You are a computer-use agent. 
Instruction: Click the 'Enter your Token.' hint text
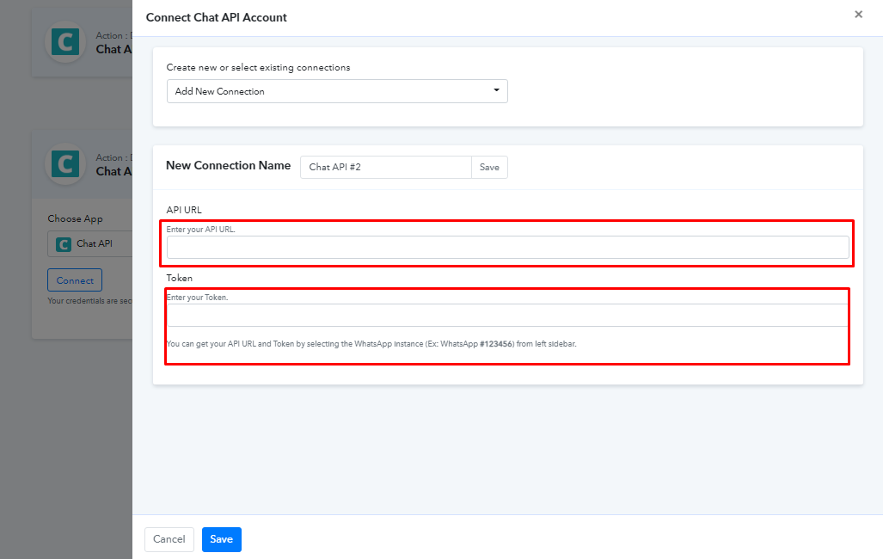(x=197, y=298)
